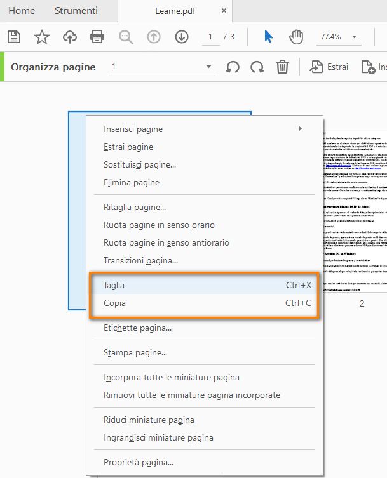Choose Etichette pagina... menu item
This screenshot has height=478, width=387.
[x=205, y=328]
